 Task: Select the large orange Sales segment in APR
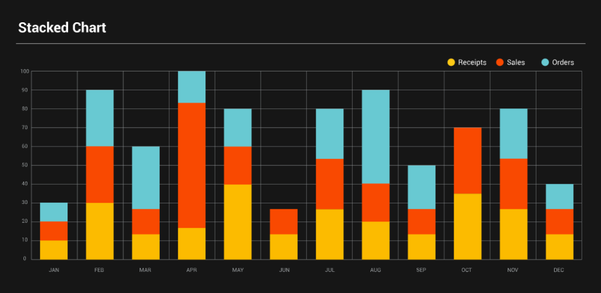pos(192,165)
